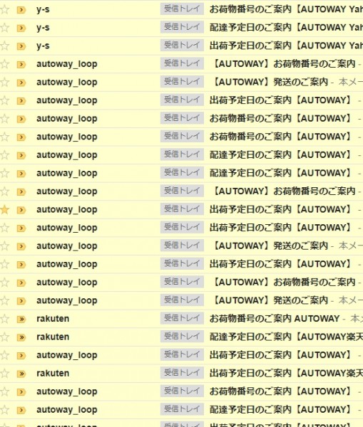Click the importance marker beside the starred autoway_loop email
The height and width of the screenshot is (427, 363).
pos(21,210)
